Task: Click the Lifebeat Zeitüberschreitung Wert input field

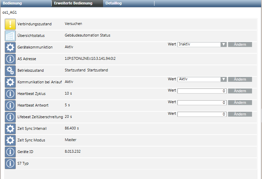Action: 202,114
